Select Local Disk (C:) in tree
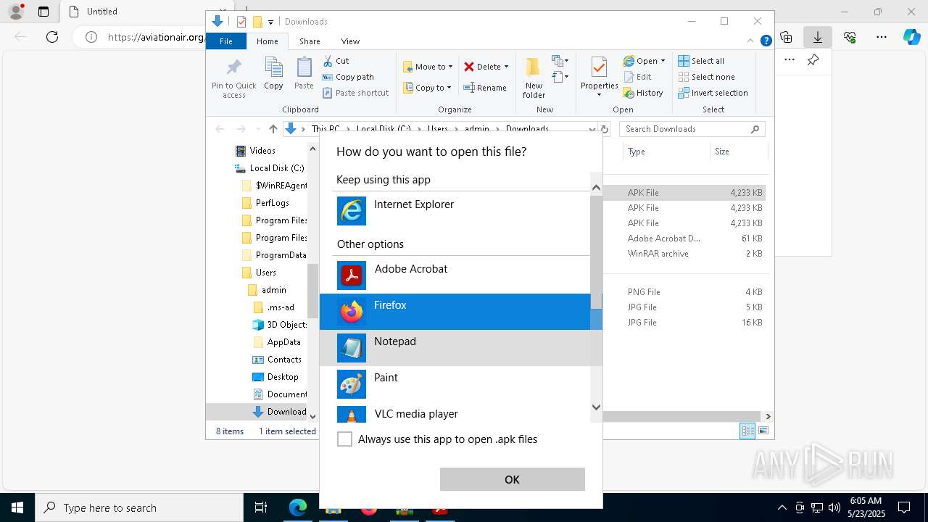 click(x=269, y=168)
